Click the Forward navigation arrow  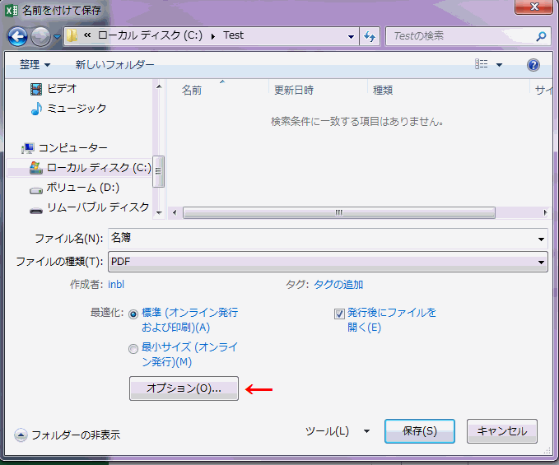pos(40,36)
